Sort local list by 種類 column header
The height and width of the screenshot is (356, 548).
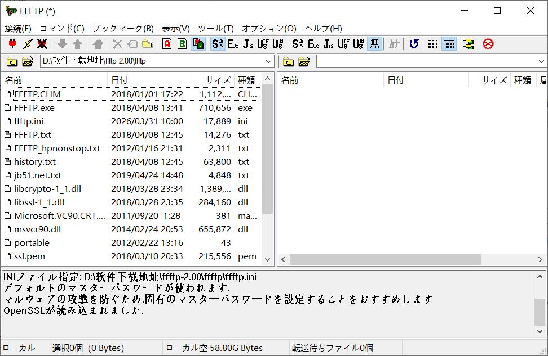(x=248, y=80)
